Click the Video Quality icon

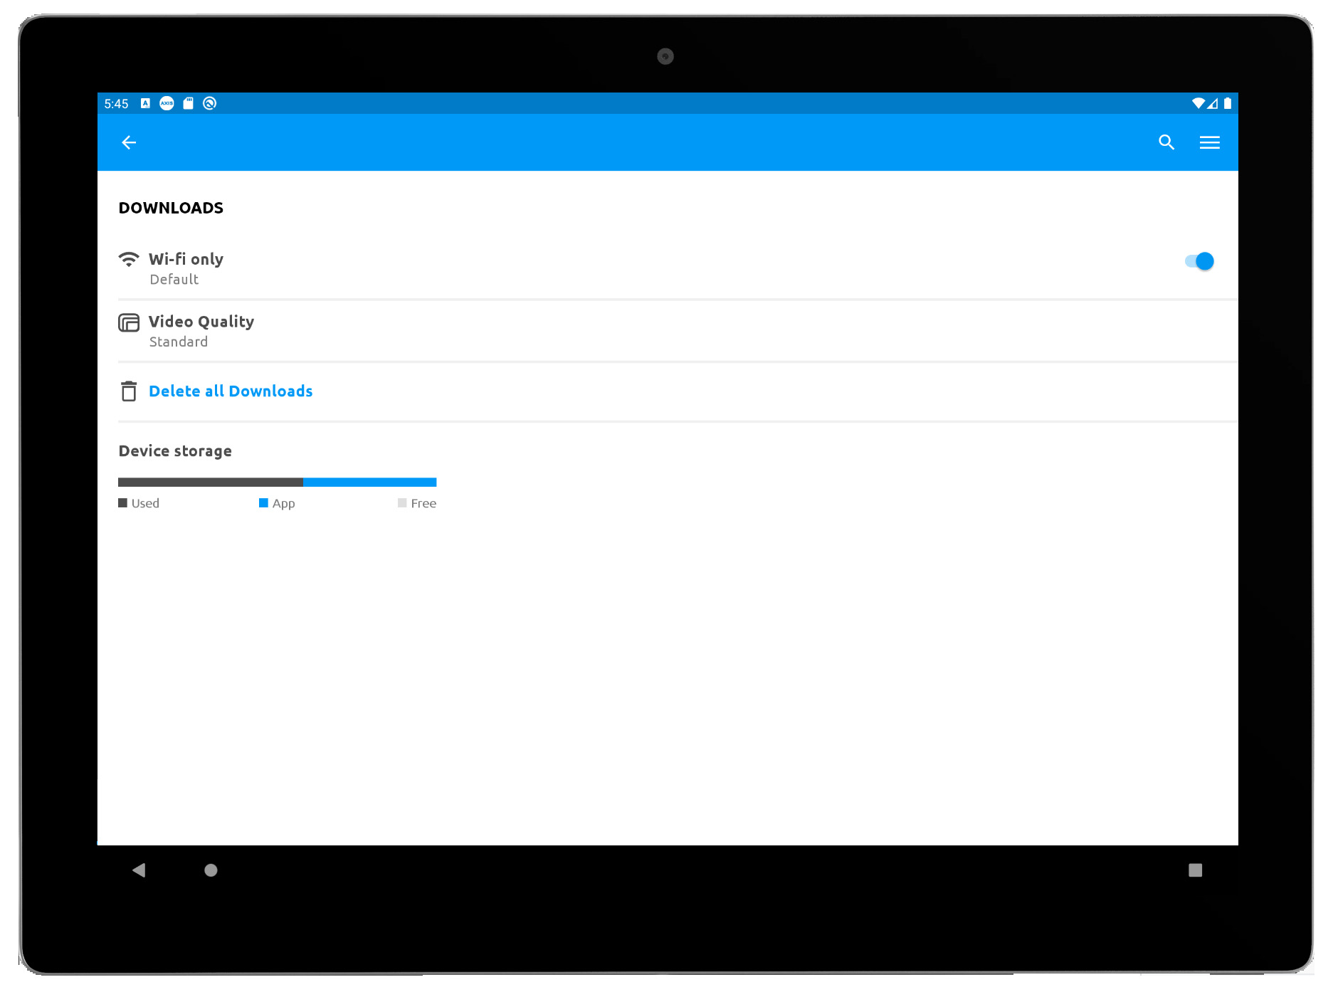129,322
